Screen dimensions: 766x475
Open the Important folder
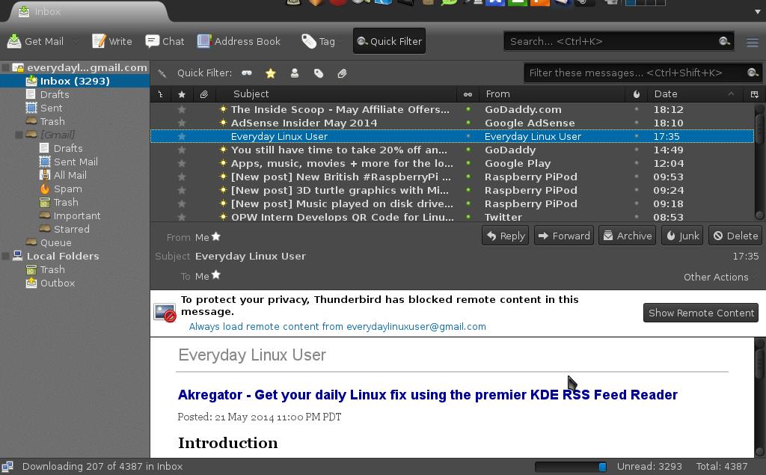77,215
